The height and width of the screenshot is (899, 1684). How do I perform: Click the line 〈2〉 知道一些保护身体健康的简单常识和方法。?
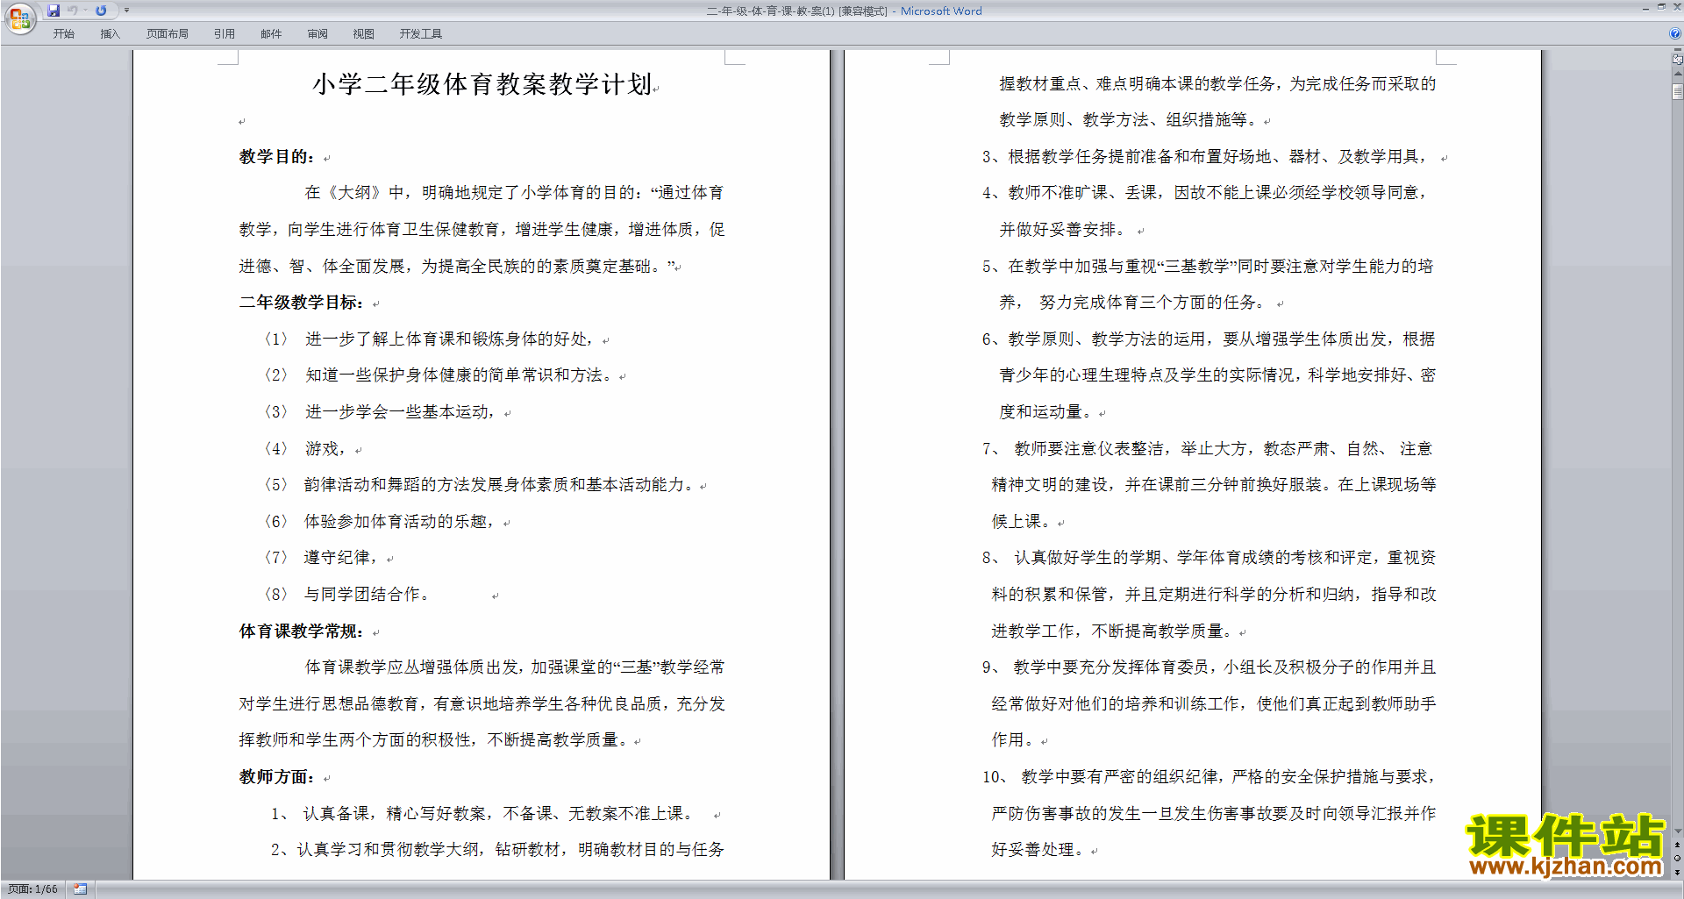click(439, 375)
